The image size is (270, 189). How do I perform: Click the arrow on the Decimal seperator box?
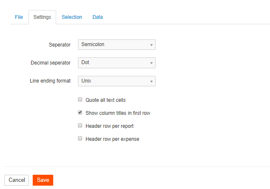(151, 63)
